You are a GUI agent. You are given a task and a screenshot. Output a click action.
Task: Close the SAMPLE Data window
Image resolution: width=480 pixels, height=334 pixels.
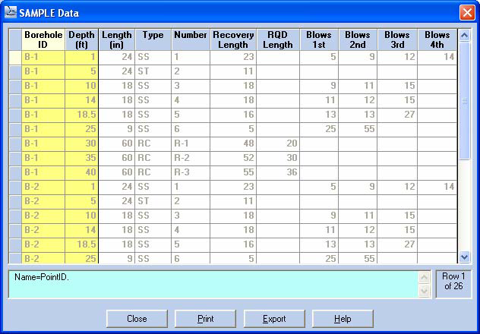[x=467, y=13]
